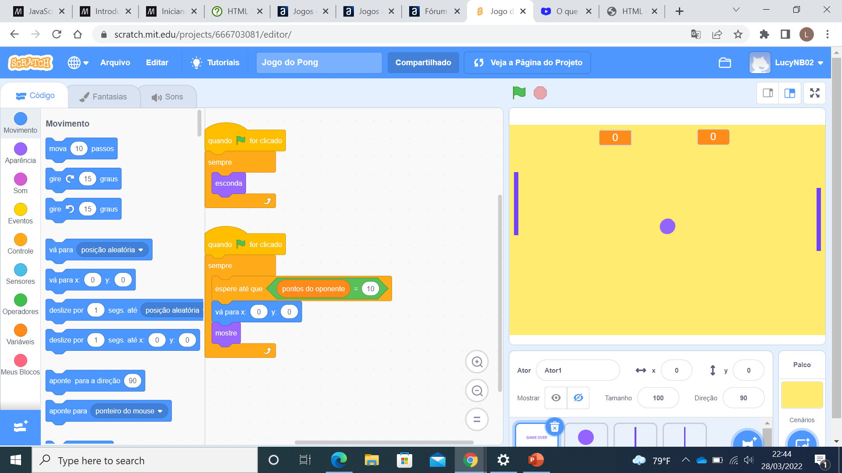Select the Aparência block category
This screenshot has height=473, width=842.
coord(20,153)
